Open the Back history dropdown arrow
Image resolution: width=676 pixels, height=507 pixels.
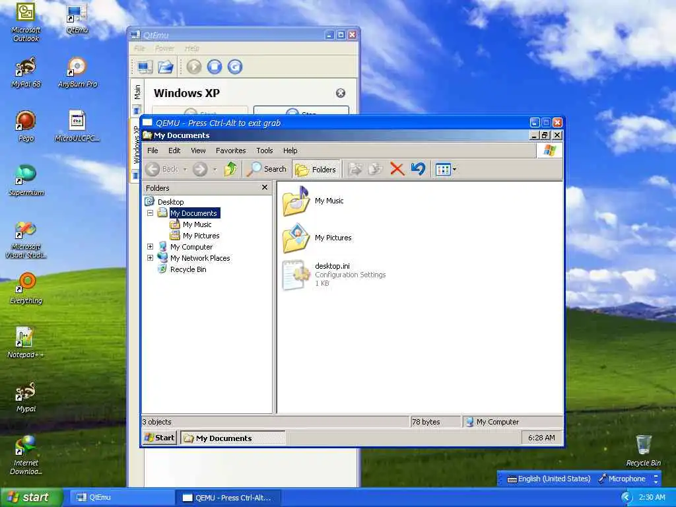pos(185,170)
